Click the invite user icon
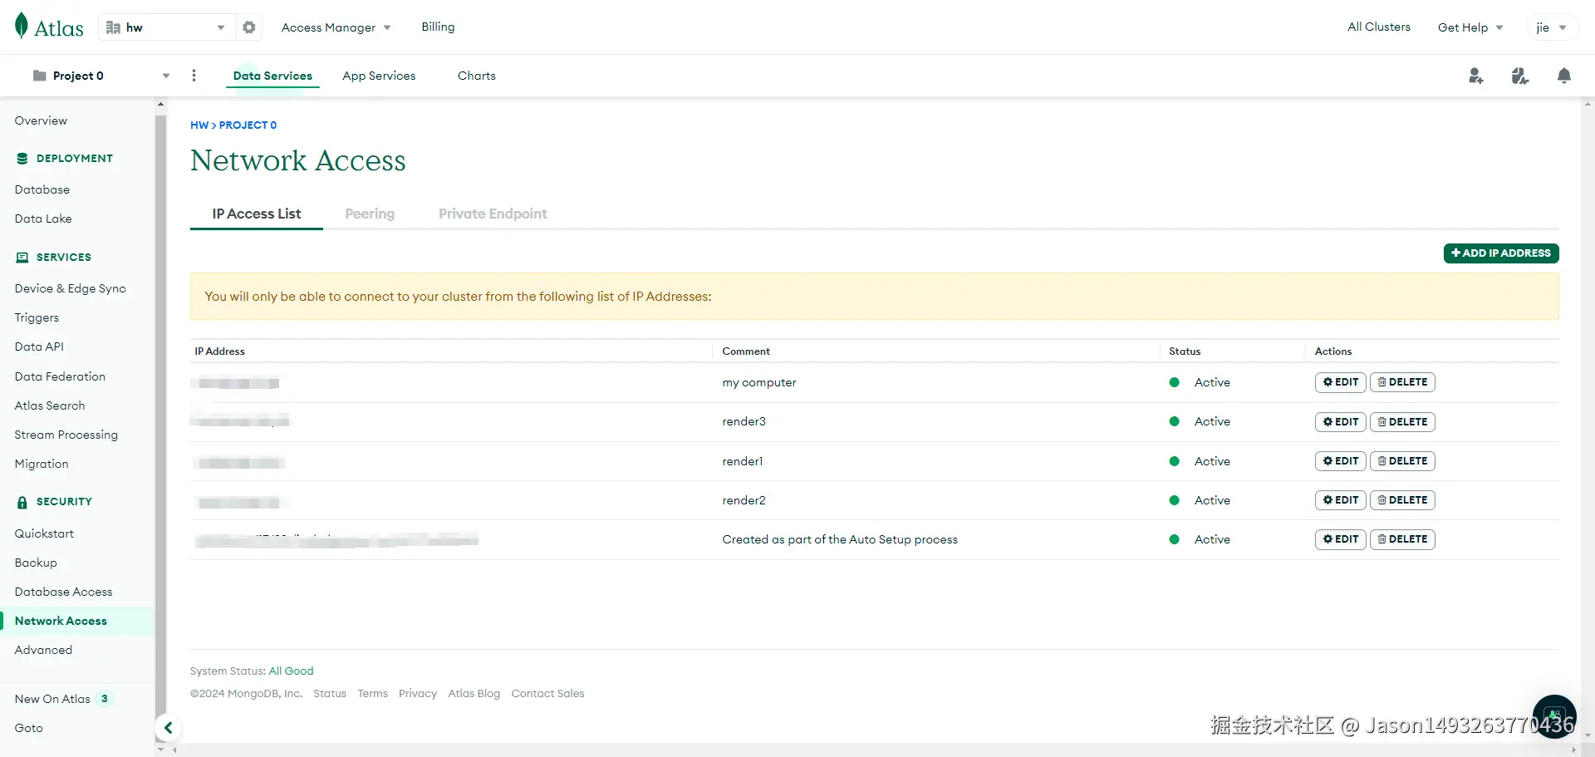The width and height of the screenshot is (1595, 757). coord(1475,76)
